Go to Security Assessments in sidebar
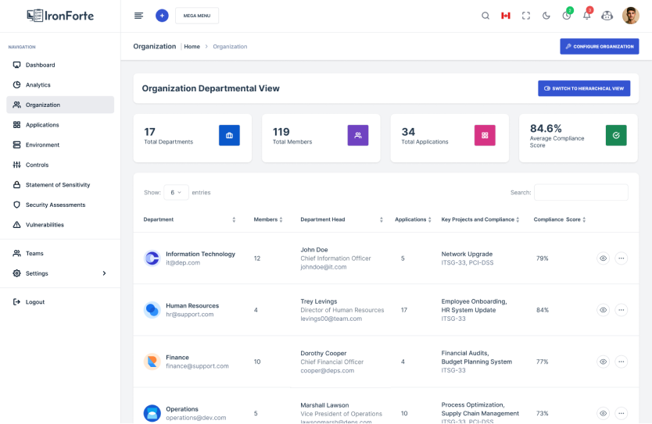The height and width of the screenshot is (424, 652). pyautogui.click(x=55, y=205)
